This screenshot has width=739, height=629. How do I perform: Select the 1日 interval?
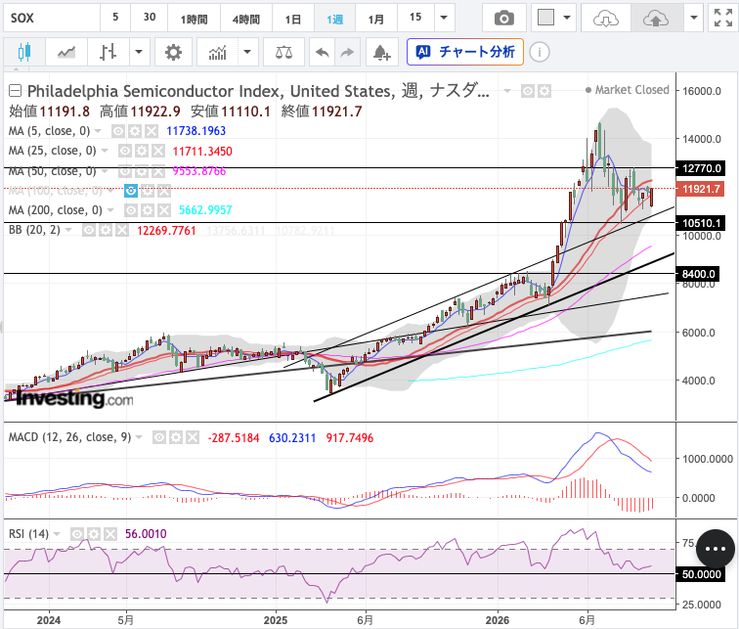293,19
